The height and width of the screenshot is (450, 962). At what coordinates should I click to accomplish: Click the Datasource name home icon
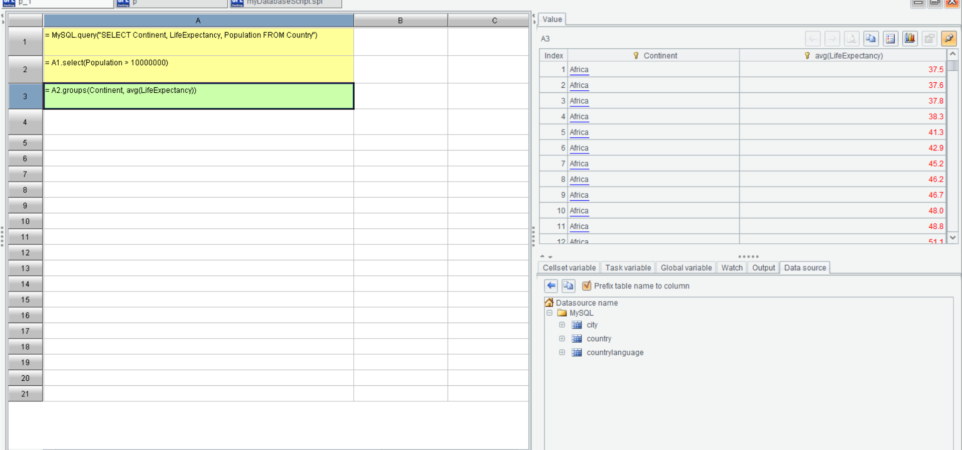click(549, 303)
